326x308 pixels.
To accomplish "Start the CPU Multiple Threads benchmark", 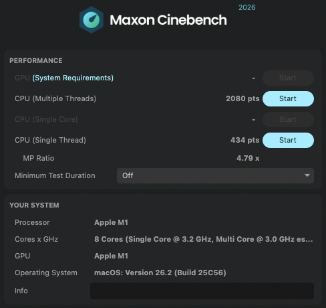I will (x=288, y=98).
